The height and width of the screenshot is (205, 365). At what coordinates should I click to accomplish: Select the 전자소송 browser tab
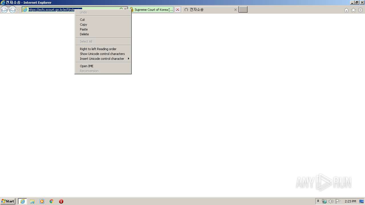tap(210, 10)
